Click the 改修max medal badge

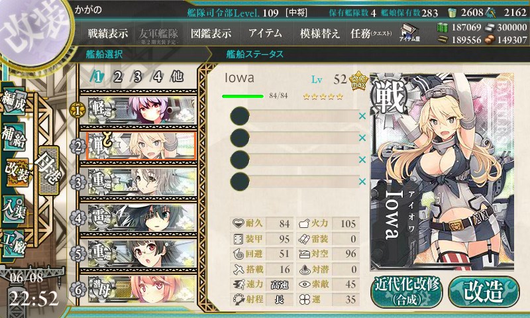click(358, 81)
